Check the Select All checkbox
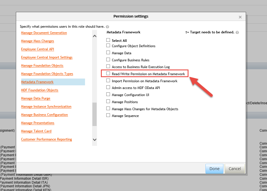 (x=108, y=40)
